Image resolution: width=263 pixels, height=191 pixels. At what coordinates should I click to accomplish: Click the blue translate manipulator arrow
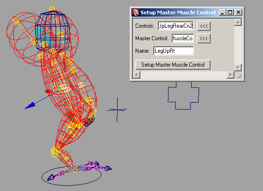coord(30,105)
